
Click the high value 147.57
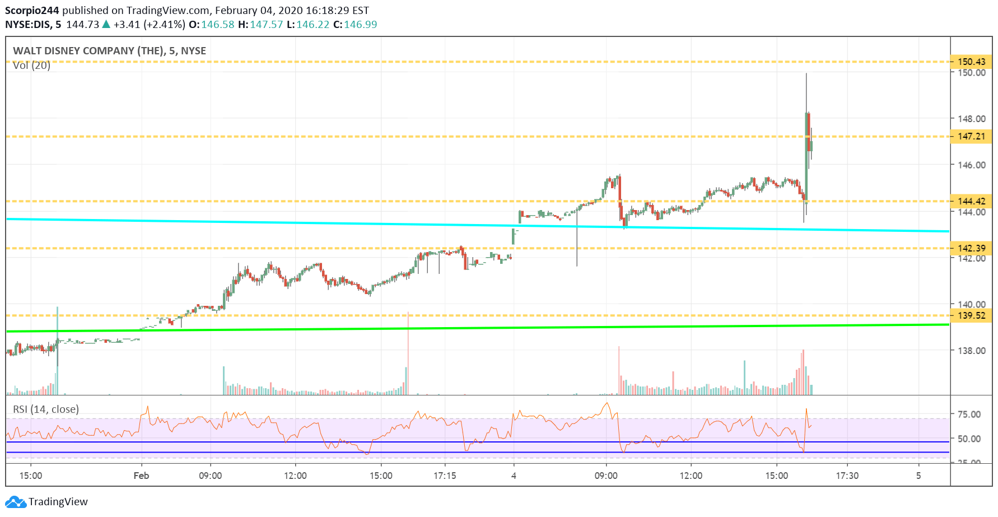pos(267,25)
